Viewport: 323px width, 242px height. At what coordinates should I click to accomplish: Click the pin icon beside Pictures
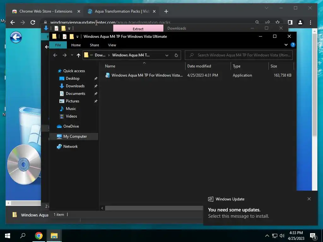(x=96, y=101)
